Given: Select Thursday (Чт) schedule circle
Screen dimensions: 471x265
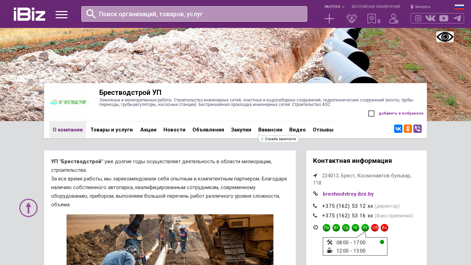Looking at the screenshot, I should (355, 228).
